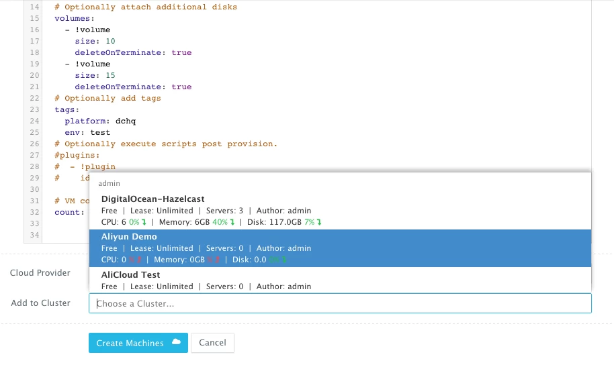Click the Cloud Provider label
Image resolution: width=614 pixels, height=369 pixels.
point(40,273)
